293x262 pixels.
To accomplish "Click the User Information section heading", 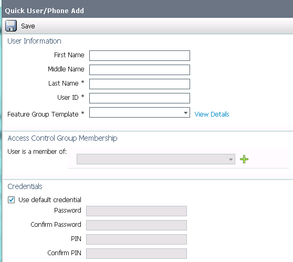I will click(34, 41).
